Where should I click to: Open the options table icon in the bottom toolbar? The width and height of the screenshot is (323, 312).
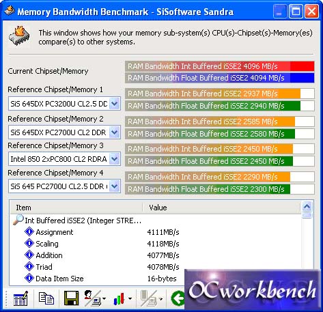20,298
